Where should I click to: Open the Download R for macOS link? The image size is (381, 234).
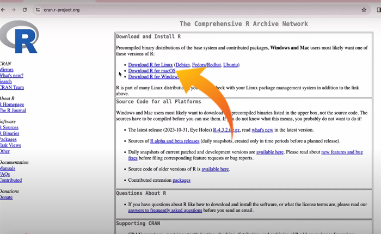(x=152, y=71)
